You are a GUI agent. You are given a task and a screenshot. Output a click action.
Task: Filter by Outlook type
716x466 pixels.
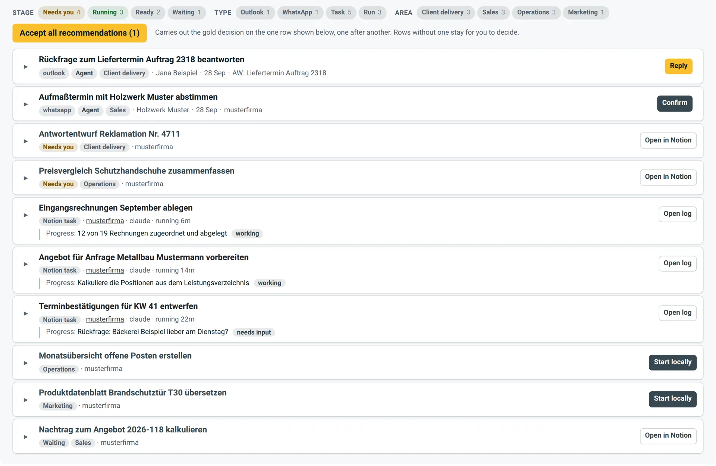(255, 12)
